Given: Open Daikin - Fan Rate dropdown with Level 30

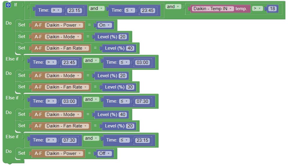Looking at the screenshot, I should [67, 87].
